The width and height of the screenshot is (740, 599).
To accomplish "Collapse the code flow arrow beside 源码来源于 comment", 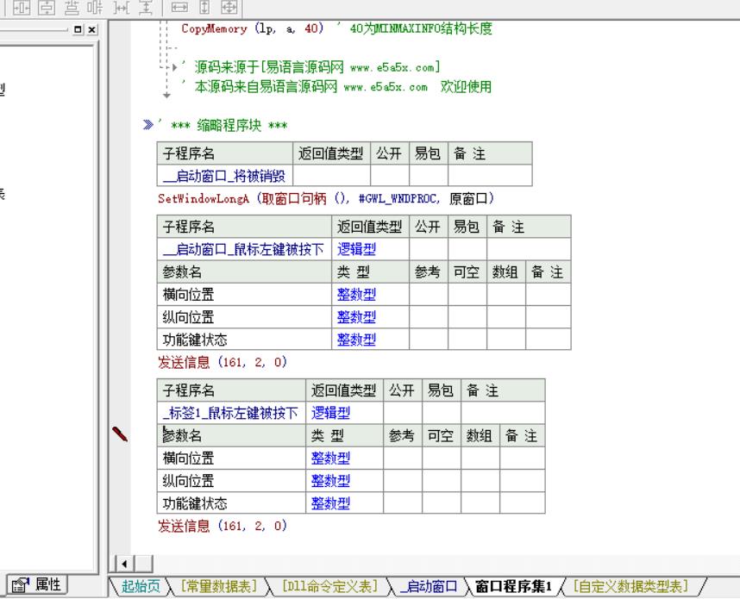I will (x=174, y=66).
